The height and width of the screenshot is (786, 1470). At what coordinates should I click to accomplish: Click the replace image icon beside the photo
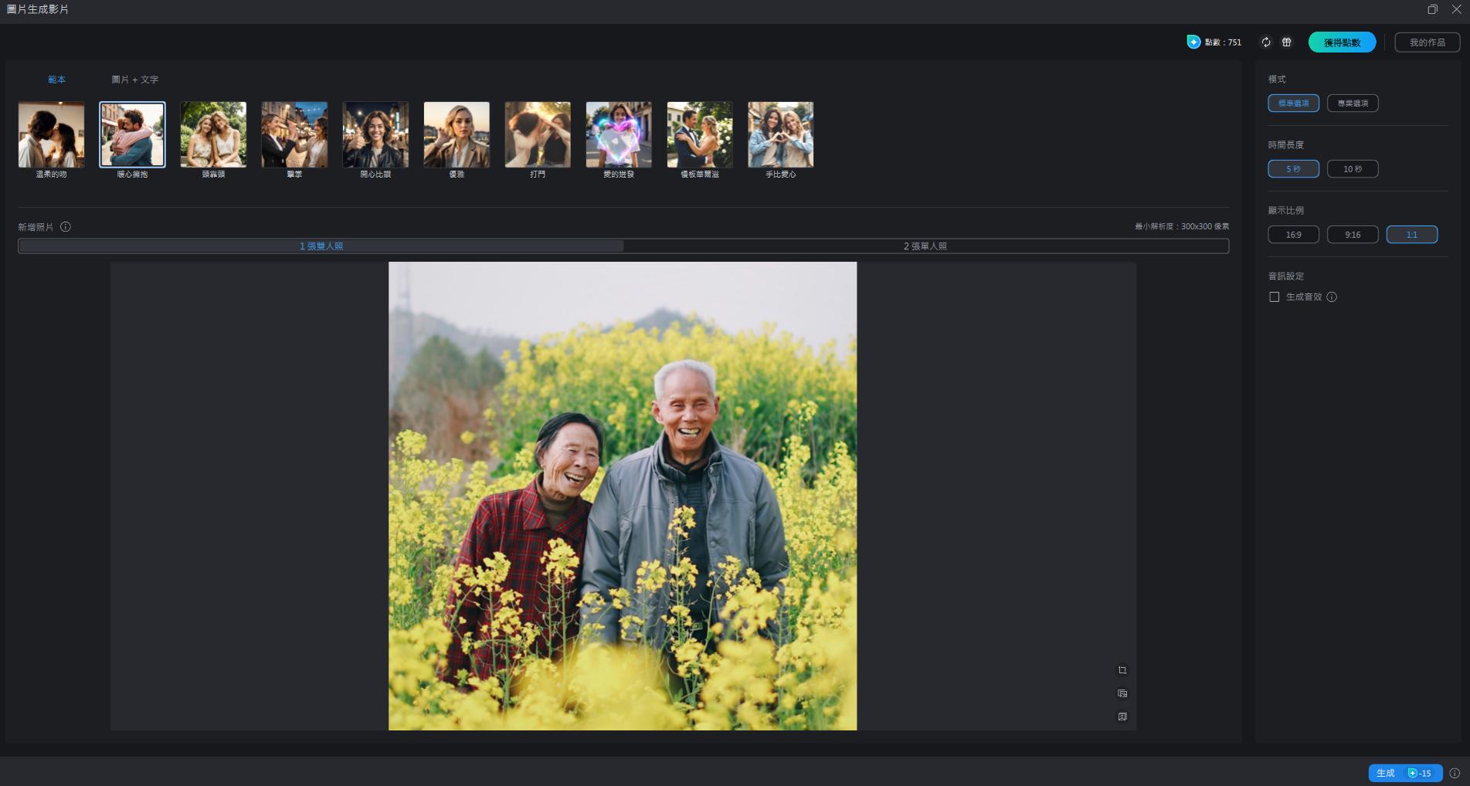(x=1122, y=693)
